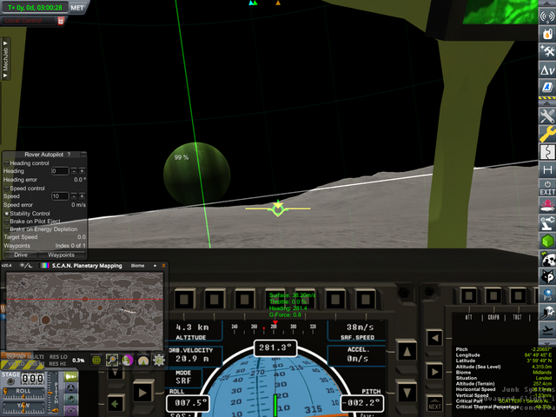The height and width of the screenshot is (417, 556).
Task: Toggle SCANsat day/night terminator icon
Action: [x=26, y=266]
